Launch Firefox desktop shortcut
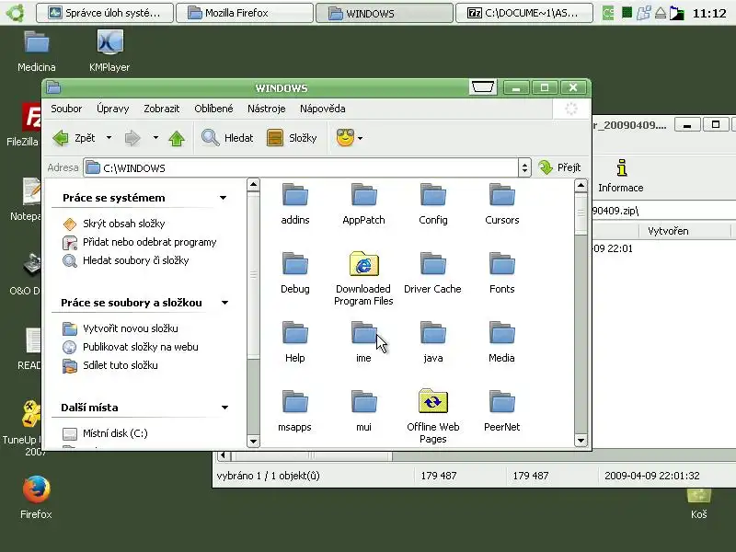 (x=36, y=498)
